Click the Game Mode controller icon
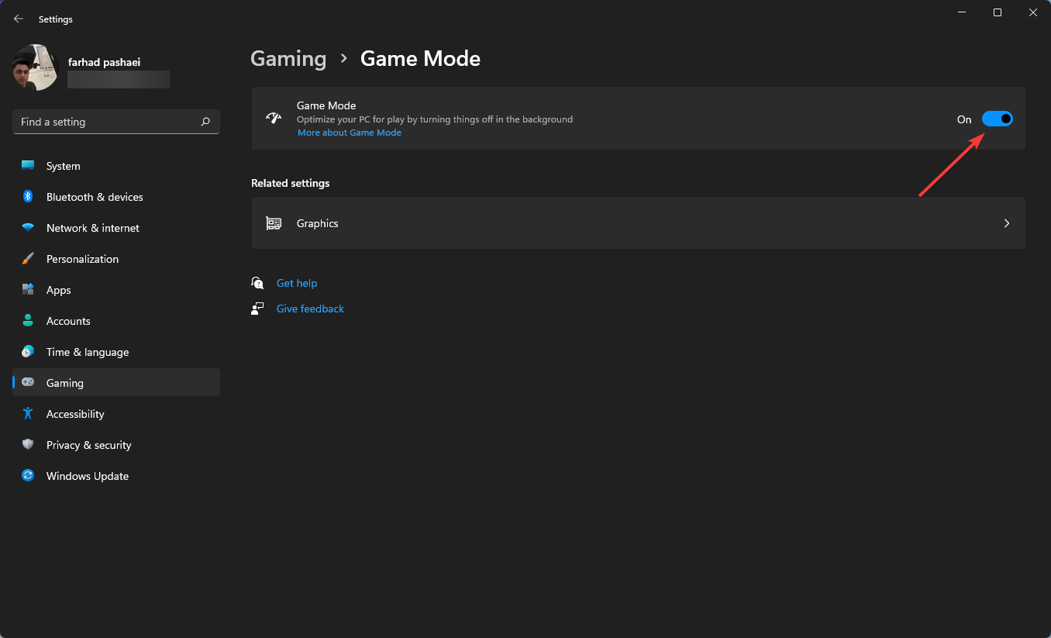Screen dimensions: 1051x638 (x=274, y=118)
